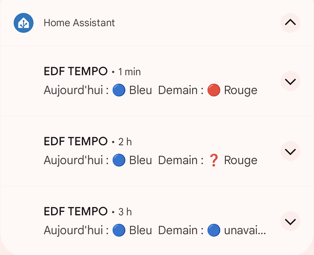The width and height of the screenshot is (314, 255).
Task: Tap the blue circle in the 1 min notification
Action: coord(119,90)
